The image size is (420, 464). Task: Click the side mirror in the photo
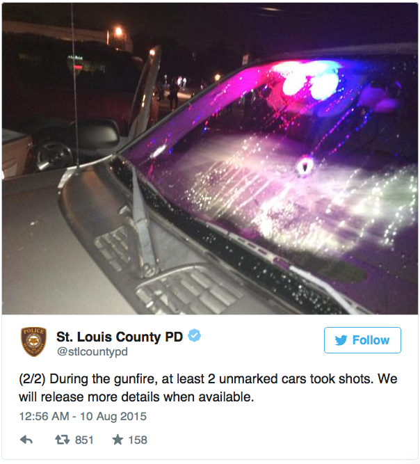pos(97,135)
